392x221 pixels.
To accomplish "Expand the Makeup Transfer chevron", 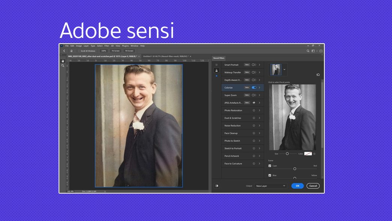I will coord(259,72).
